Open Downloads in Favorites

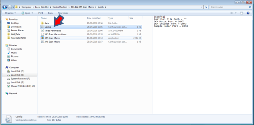click(16, 27)
